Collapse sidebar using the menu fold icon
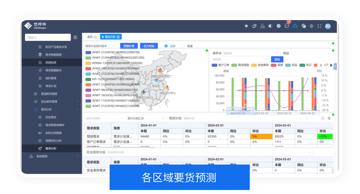This screenshot has width=360, height=194. 75,37
